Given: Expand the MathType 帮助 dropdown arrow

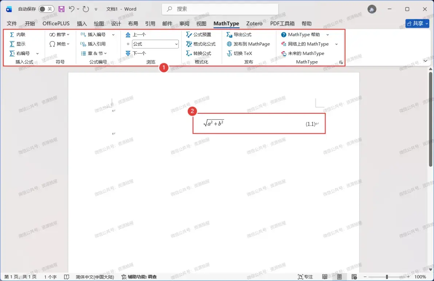Looking at the screenshot, I should [x=328, y=35].
